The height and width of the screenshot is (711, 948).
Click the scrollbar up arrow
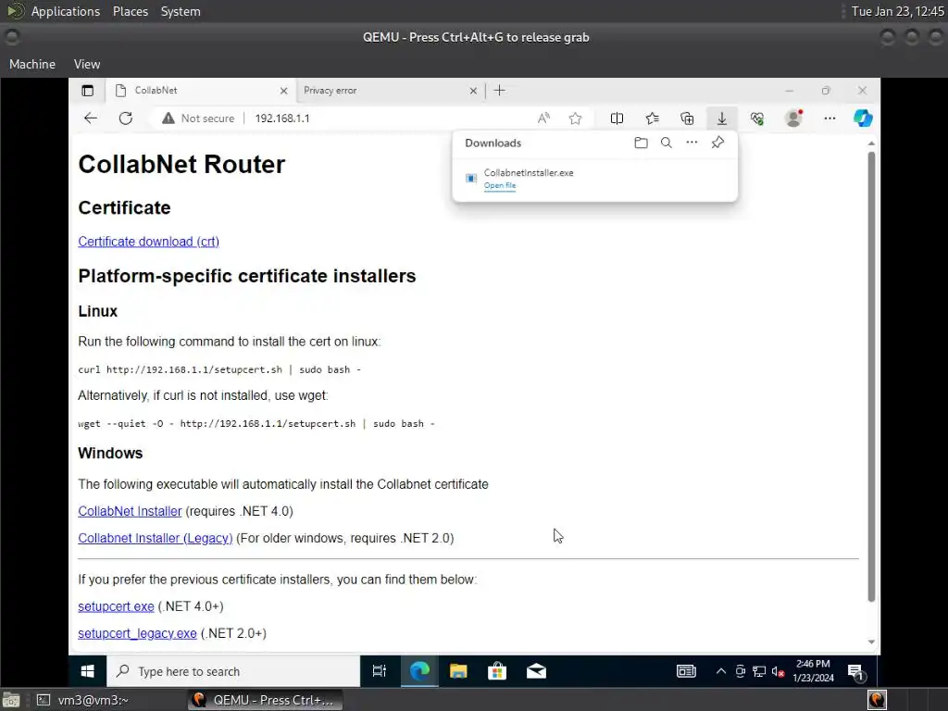tap(871, 143)
